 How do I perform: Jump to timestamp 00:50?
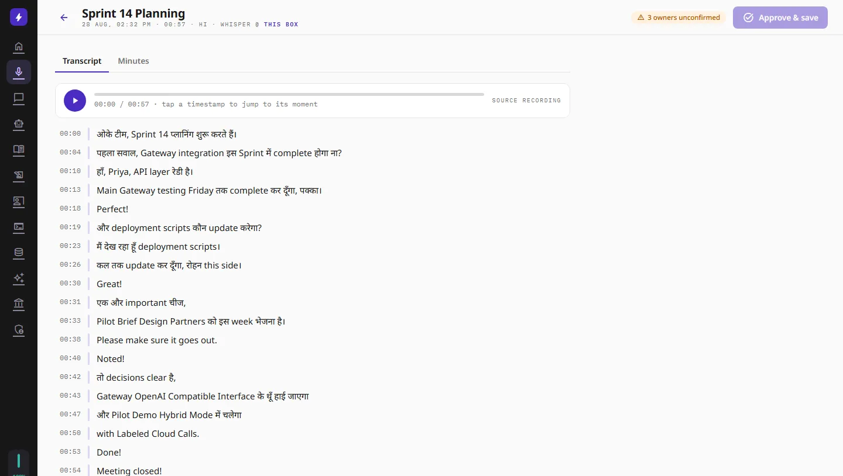pos(70,433)
